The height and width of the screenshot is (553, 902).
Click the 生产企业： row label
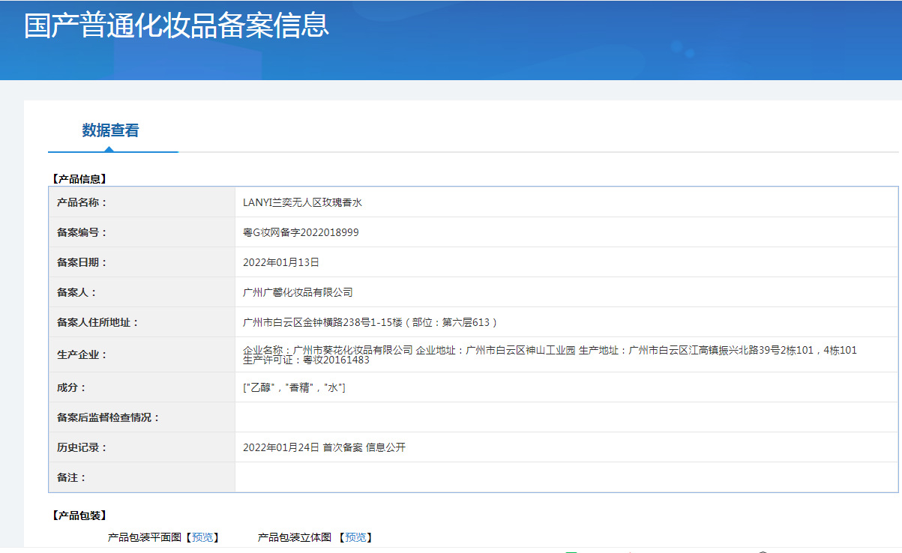point(82,354)
